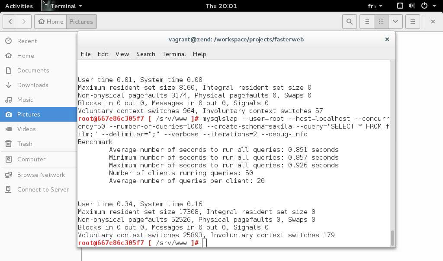Open the terminal View menu

[122, 54]
